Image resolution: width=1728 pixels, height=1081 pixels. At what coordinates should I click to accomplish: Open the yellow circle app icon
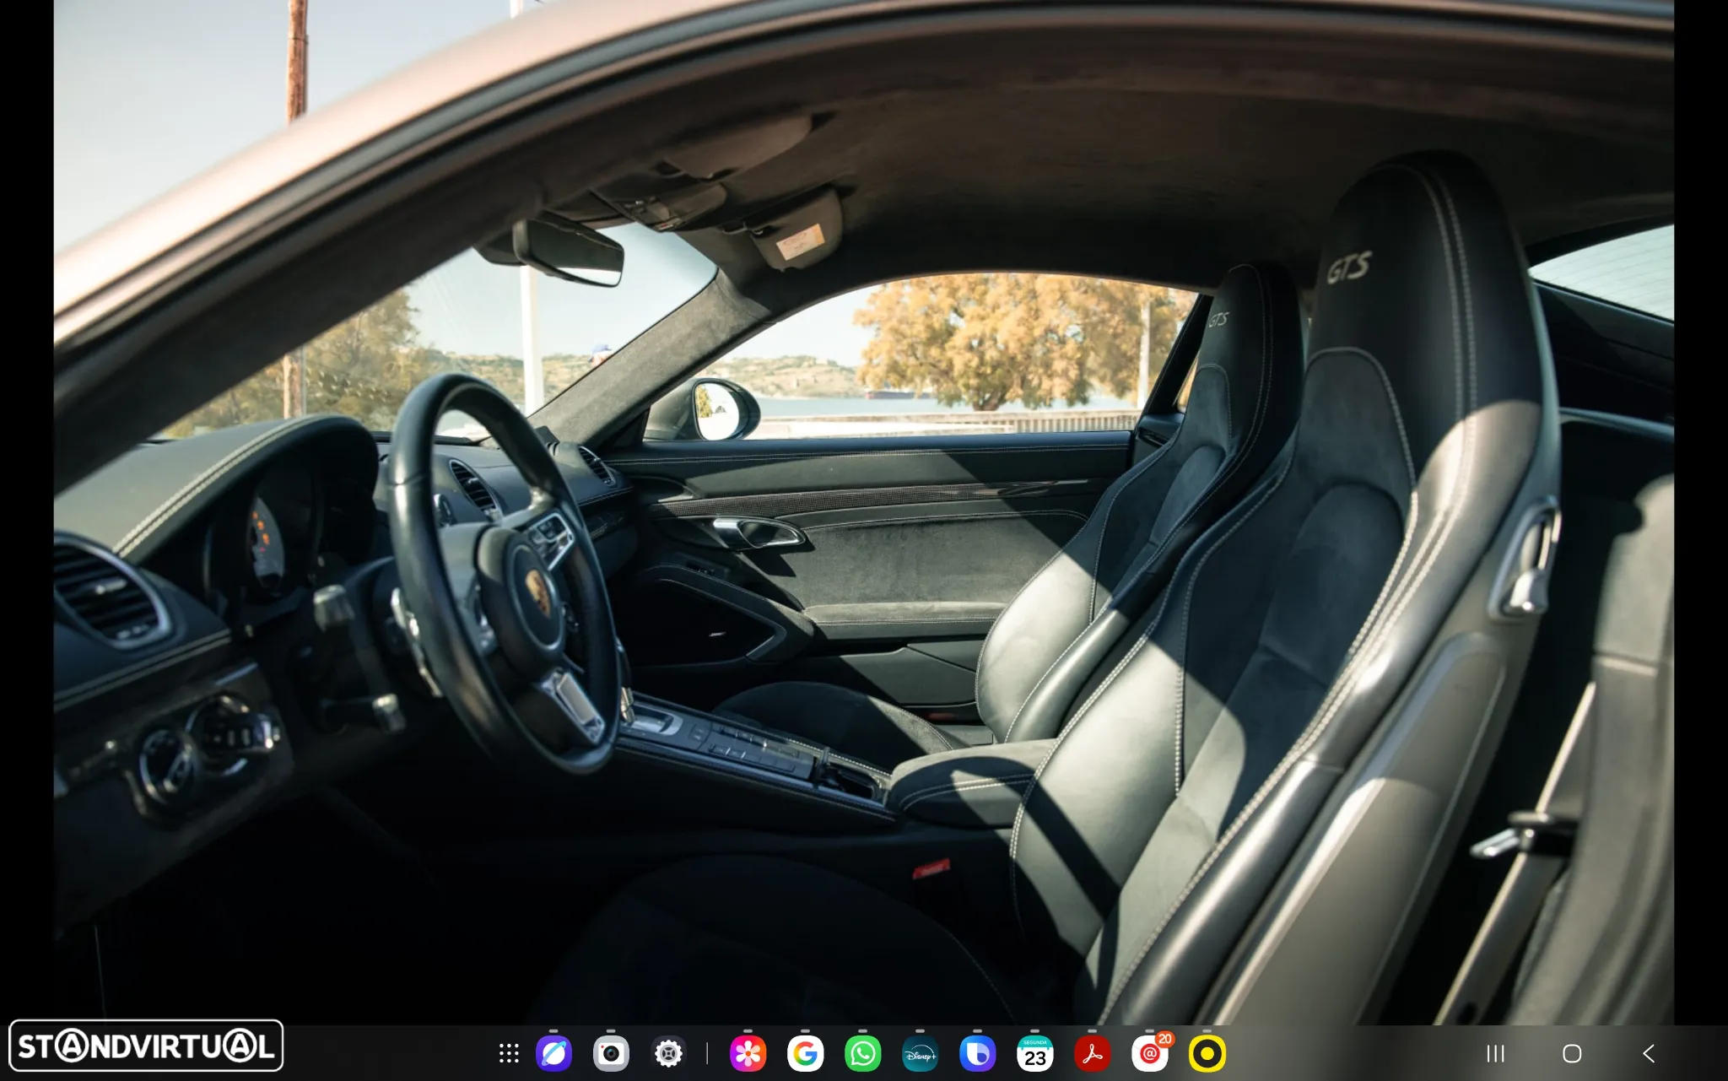[1207, 1053]
